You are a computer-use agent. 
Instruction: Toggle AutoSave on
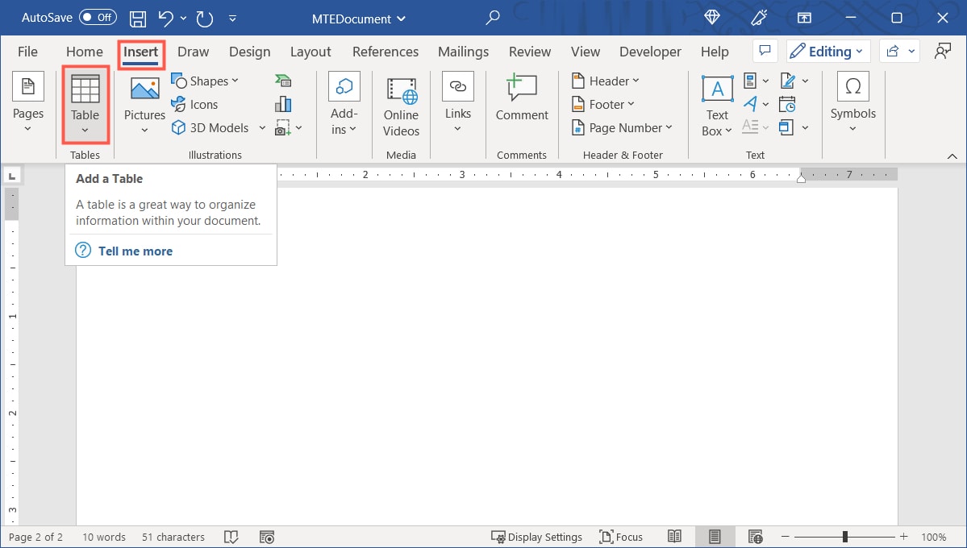tap(96, 17)
